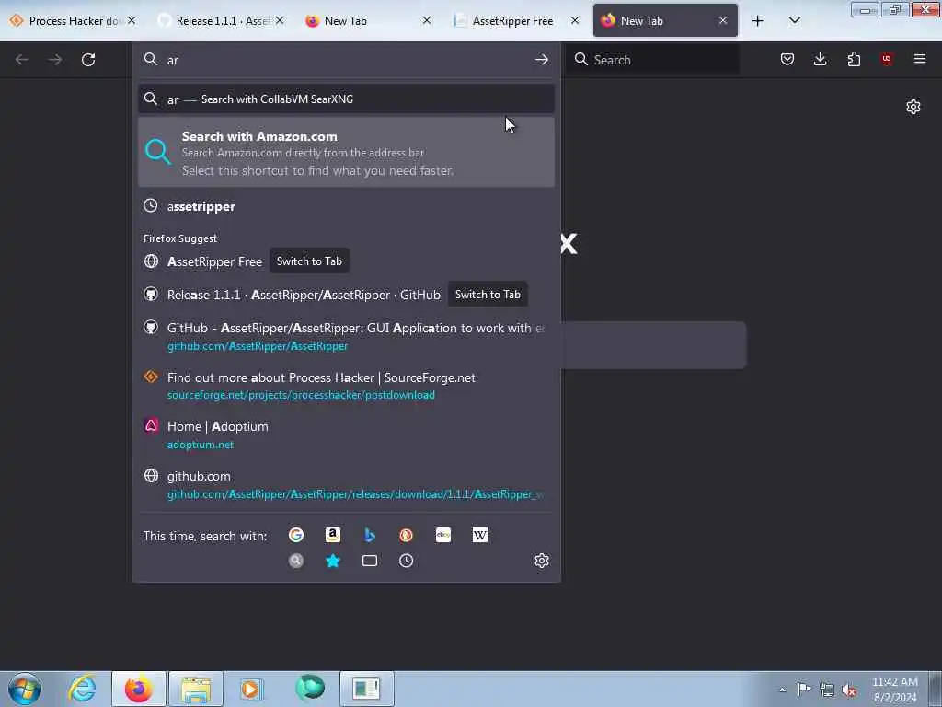Click the address bar containing 'ar'

point(346,60)
